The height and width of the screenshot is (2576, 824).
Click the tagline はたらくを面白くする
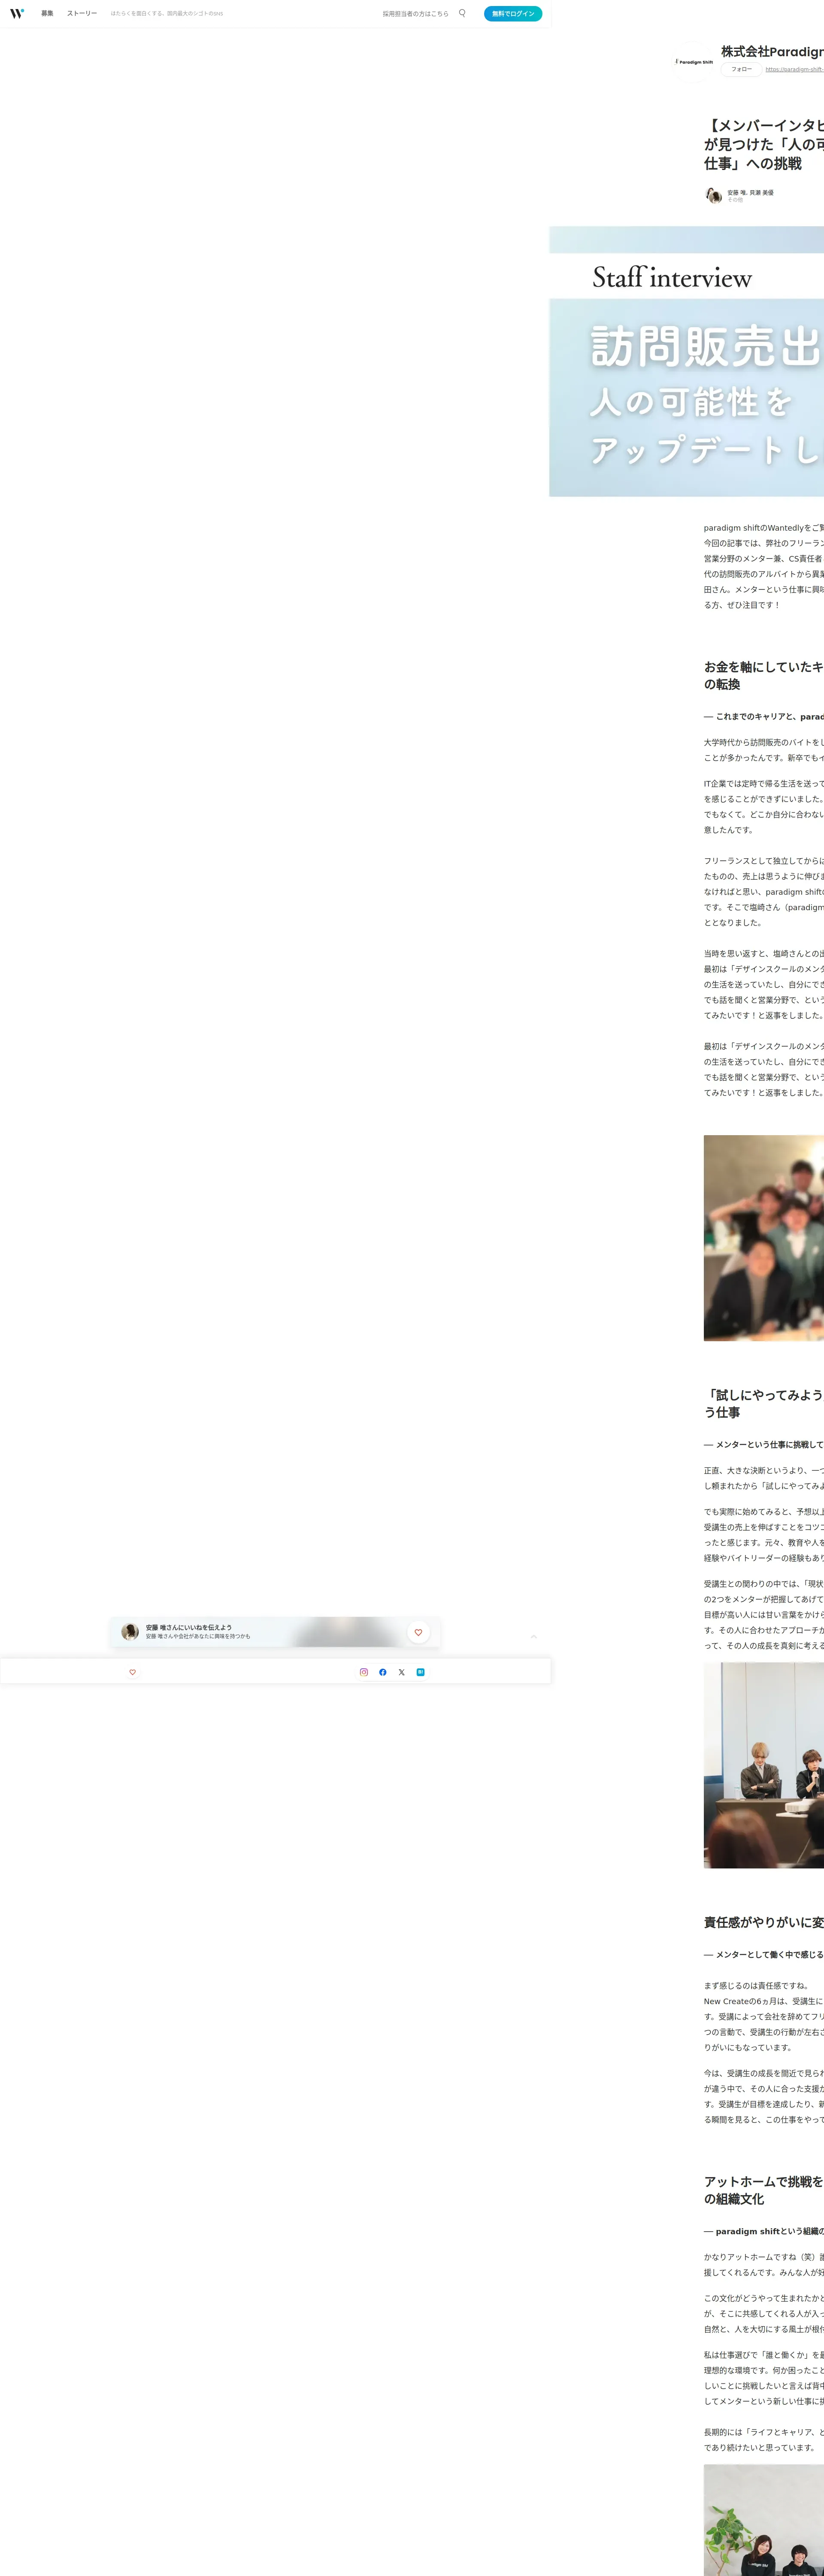coord(167,14)
